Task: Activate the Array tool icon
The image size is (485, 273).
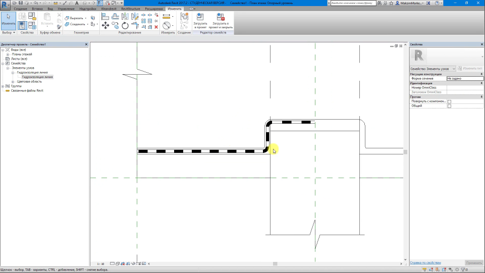Action: click(x=143, y=21)
